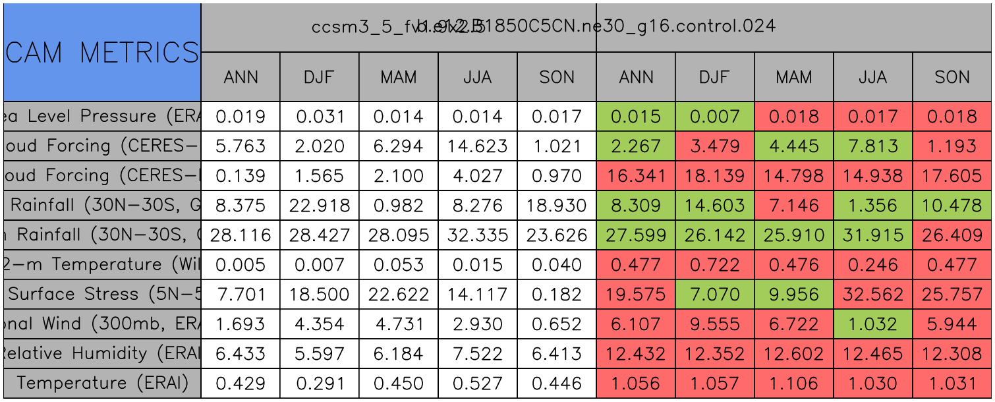Viewport: 995px width, 402px height.
Task: Click the cell containing 28.116
Action: (241, 235)
